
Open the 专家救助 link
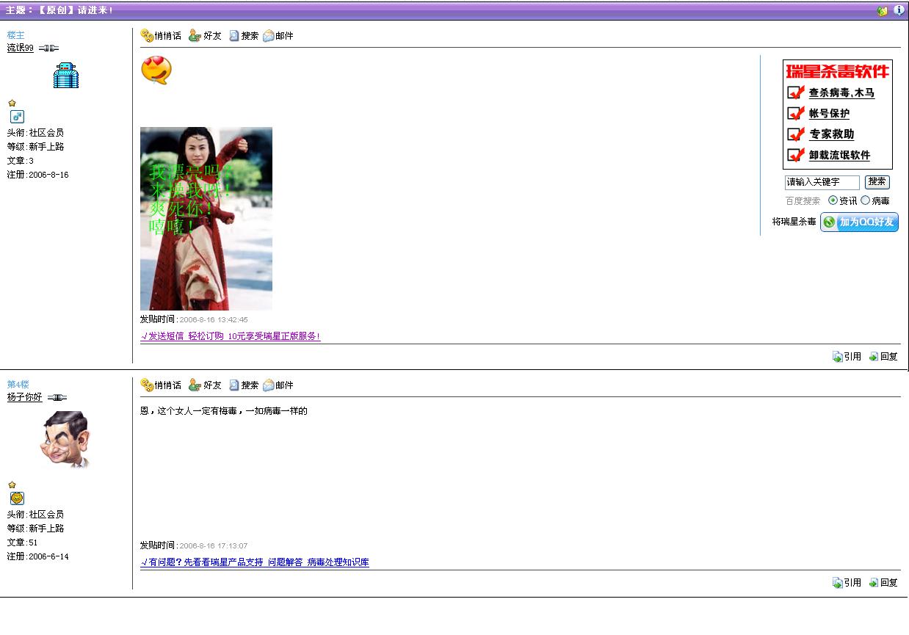831,134
